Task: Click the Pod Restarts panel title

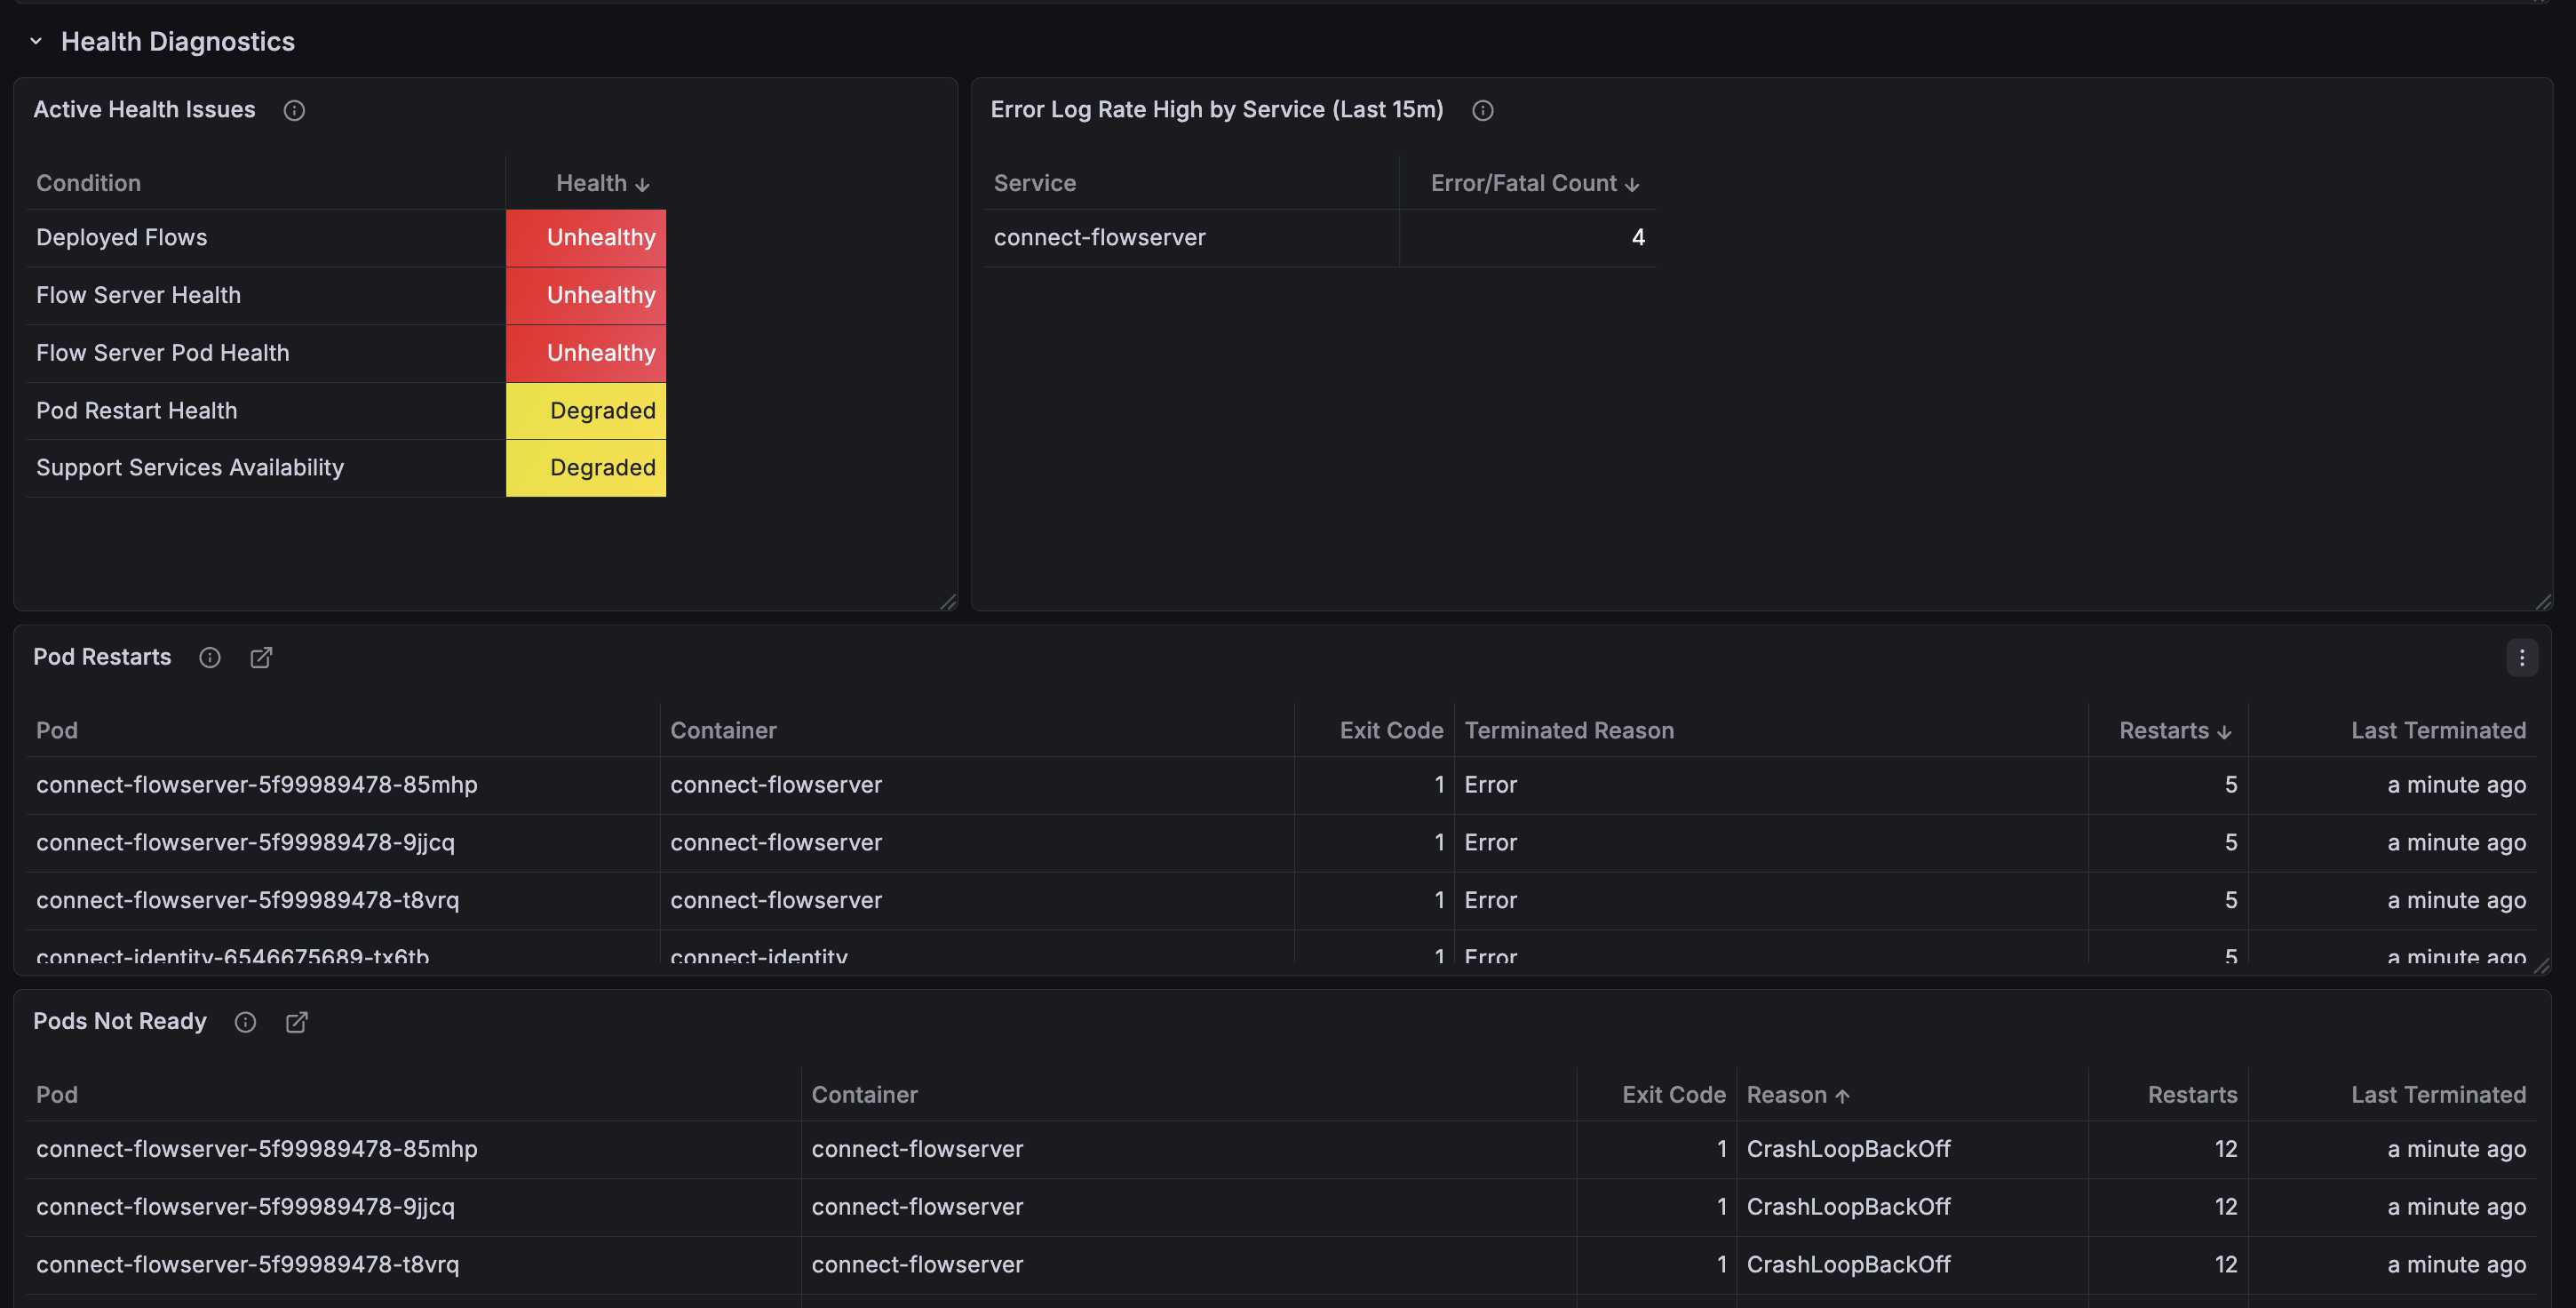Action: [102, 657]
